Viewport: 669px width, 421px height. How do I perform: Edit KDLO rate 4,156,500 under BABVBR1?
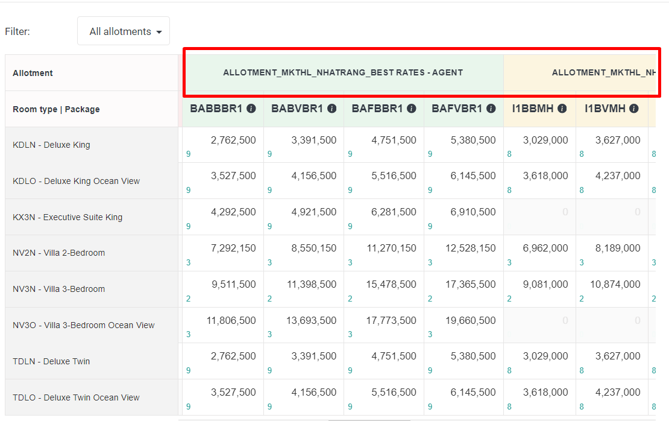click(x=313, y=176)
